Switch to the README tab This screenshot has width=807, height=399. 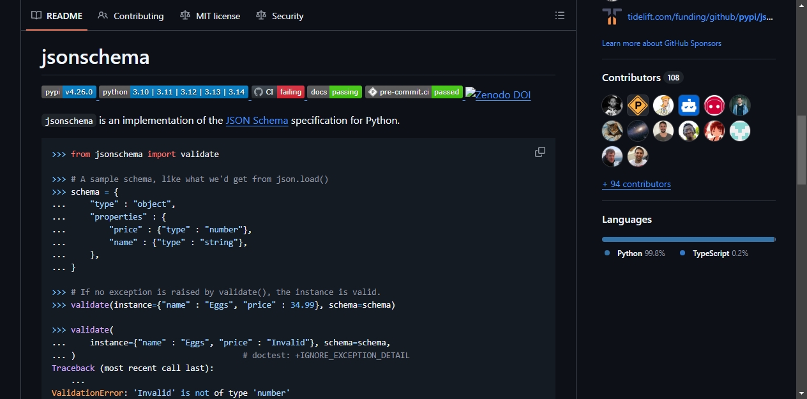57,15
